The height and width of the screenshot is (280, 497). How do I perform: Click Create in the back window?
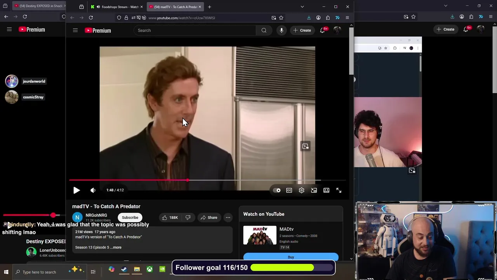(445, 29)
